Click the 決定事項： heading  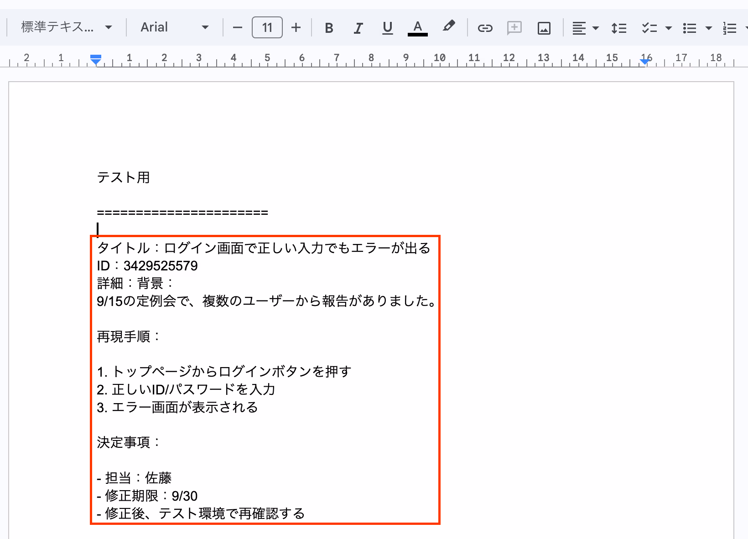(x=129, y=442)
